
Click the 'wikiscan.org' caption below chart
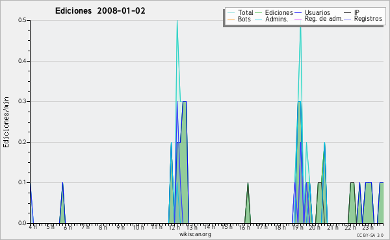(195, 234)
